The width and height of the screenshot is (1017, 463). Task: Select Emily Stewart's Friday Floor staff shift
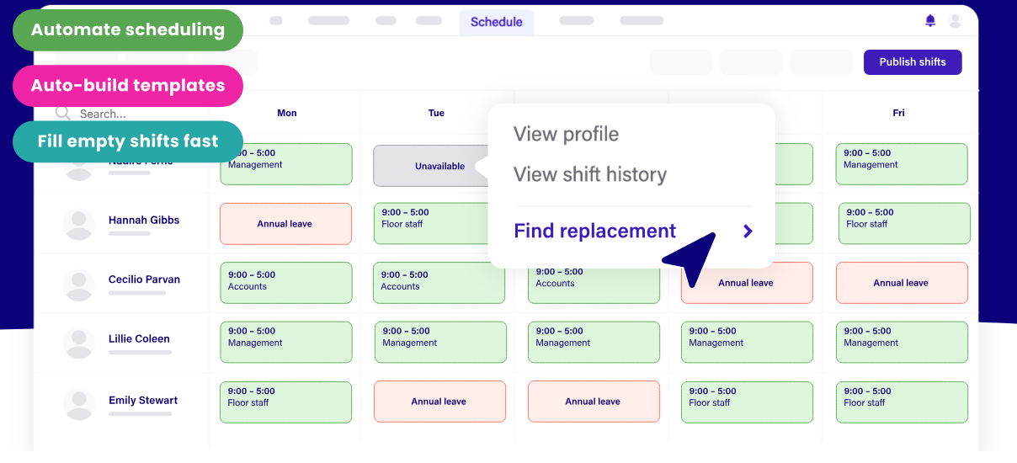click(x=901, y=402)
